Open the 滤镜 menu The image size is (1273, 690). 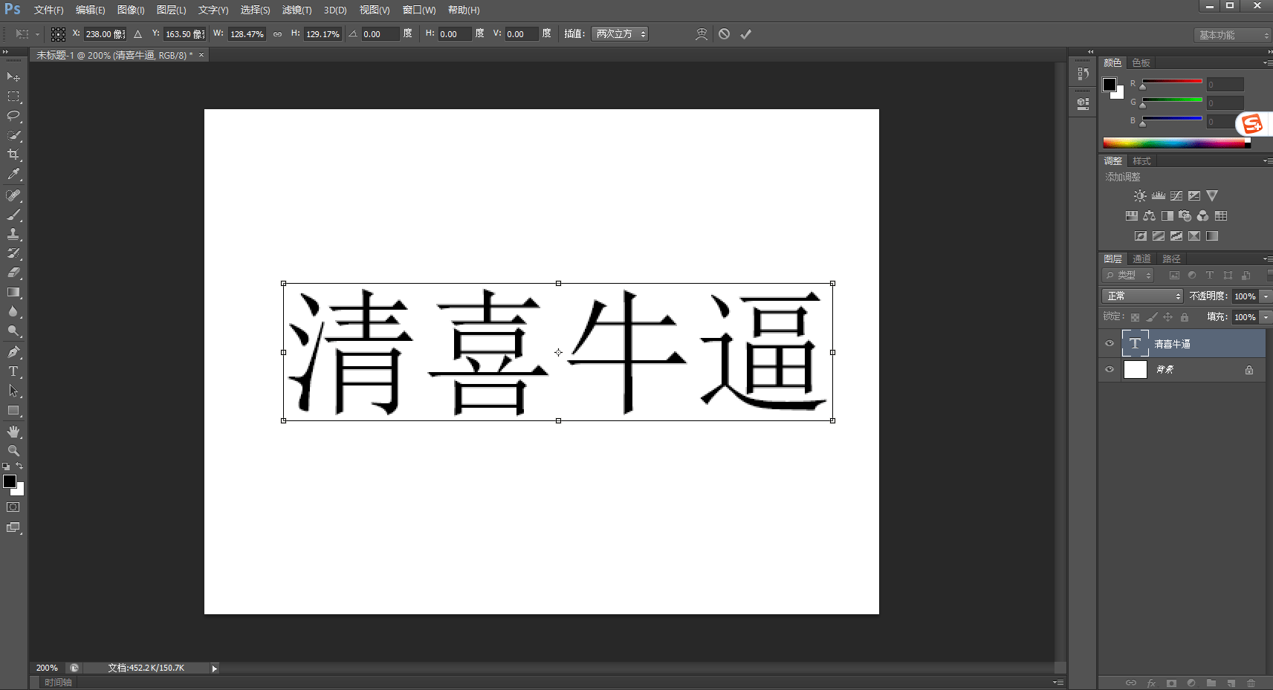click(x=297, y=10)
